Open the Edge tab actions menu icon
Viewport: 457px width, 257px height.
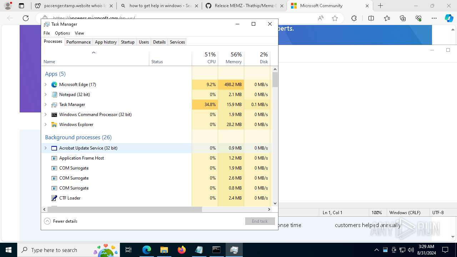click(21, 6)
